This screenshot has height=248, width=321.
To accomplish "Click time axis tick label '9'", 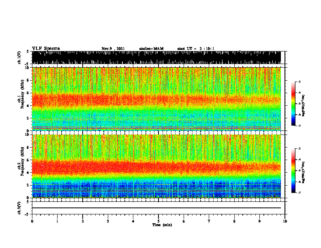I will pos(259,221).
